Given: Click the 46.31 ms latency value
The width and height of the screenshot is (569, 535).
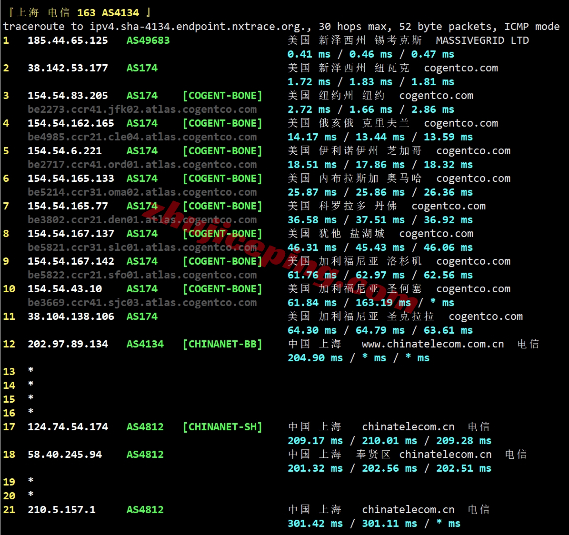Looking at the screenshot, I should (312, 247).
